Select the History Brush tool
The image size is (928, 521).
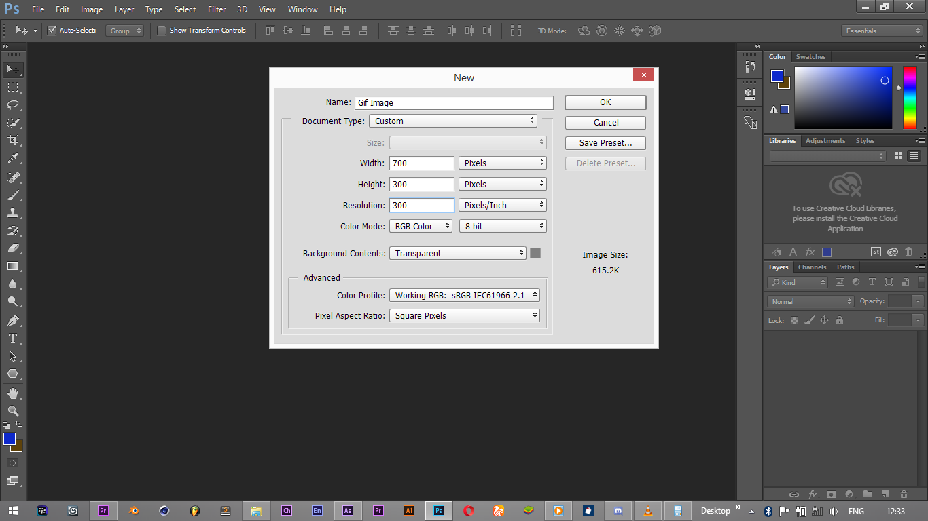pos(13,231)
